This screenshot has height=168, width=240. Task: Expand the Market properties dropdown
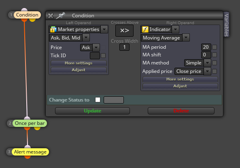click(x=104, y=29)
